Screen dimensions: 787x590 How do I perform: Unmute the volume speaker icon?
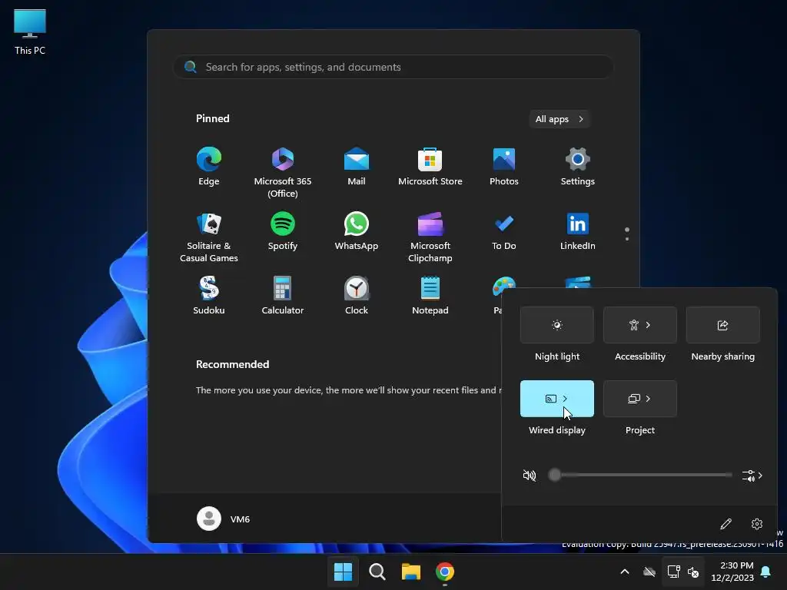point(529,475)
